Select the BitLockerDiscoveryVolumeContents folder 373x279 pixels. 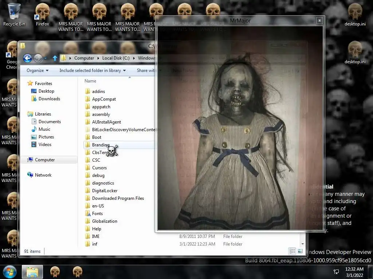(120, 130)
